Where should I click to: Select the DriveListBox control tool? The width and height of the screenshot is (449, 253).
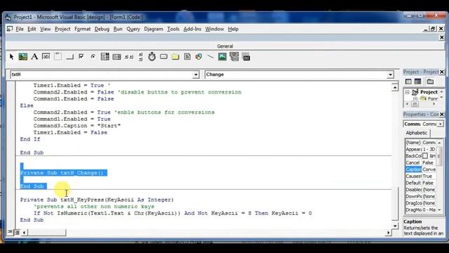(x=163, y=57)
